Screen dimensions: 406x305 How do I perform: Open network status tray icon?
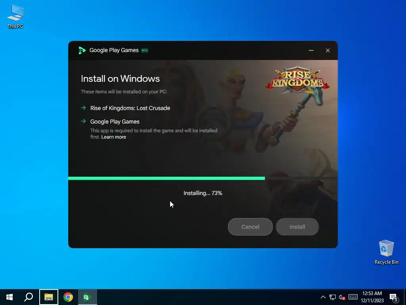click(x=333, y=297)
